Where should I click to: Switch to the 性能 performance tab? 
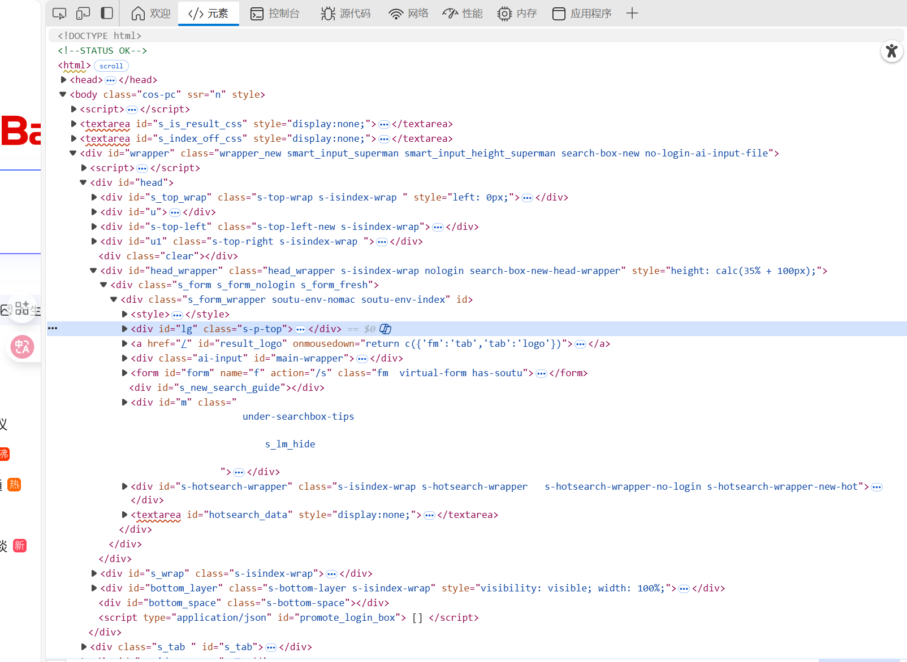[463, 14]
